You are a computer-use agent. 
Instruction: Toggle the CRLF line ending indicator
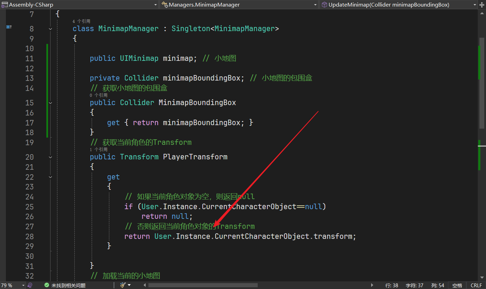[476, 285]
